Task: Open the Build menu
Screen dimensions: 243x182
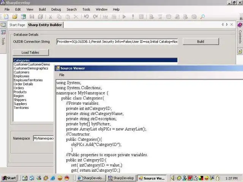Action: tap(42, 9)
